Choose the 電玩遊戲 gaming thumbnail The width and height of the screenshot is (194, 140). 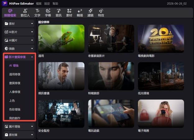[x=111, y=114]
